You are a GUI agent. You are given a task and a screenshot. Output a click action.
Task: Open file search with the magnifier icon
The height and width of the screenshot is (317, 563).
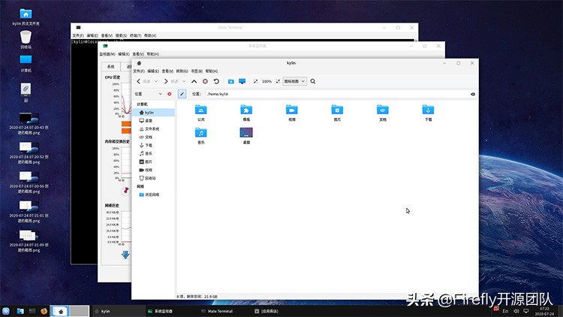(x=313, y=82)
